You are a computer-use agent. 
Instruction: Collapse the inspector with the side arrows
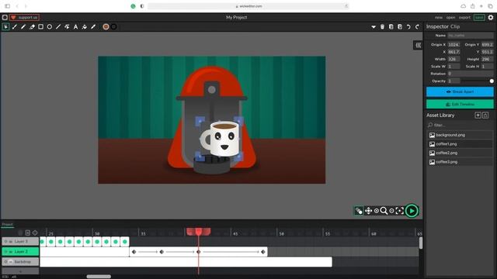[418, 45]
